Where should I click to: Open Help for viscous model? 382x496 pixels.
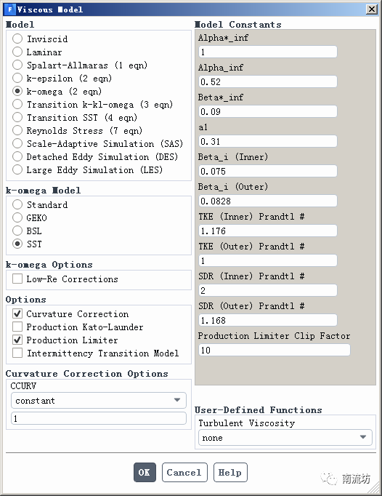click(230, 472)
